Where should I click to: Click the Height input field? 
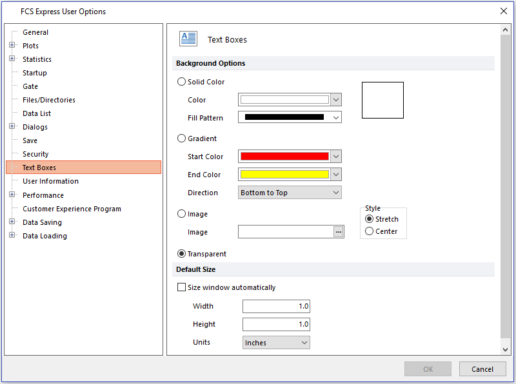[276, 324]
